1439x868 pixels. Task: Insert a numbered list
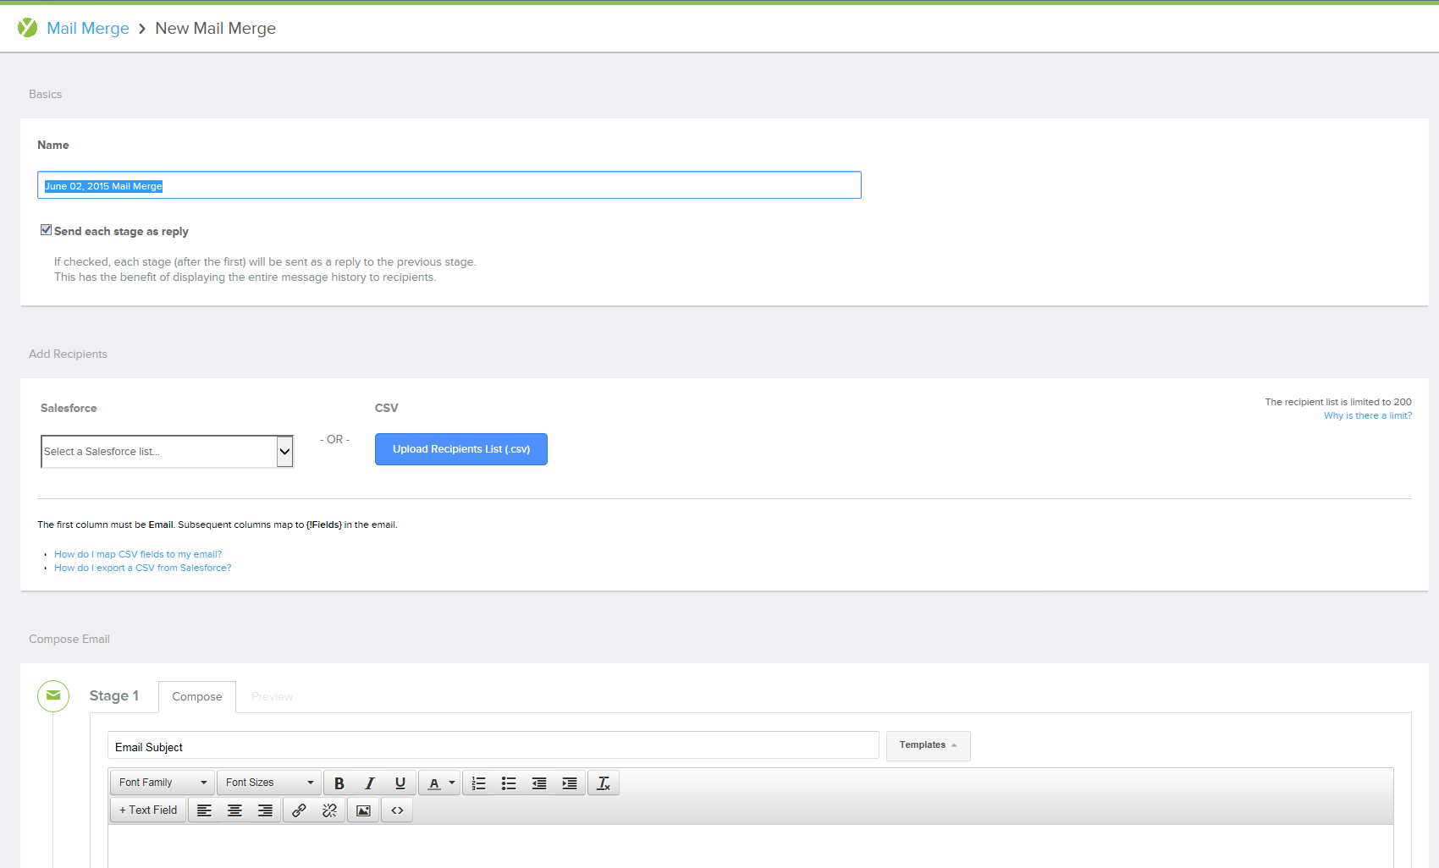pyautogui.click(x=478, y=783)
